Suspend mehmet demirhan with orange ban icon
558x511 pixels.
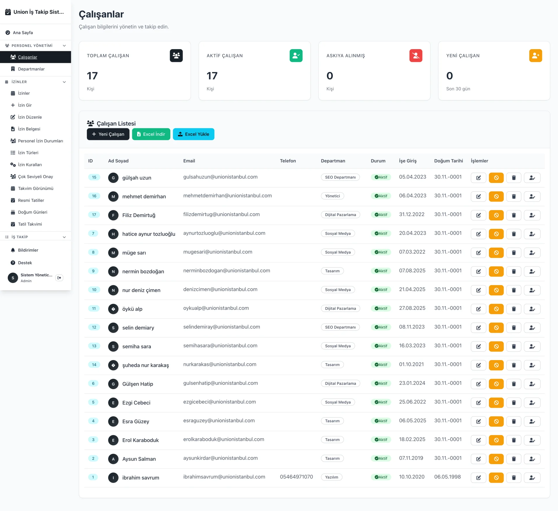[496, 196]
